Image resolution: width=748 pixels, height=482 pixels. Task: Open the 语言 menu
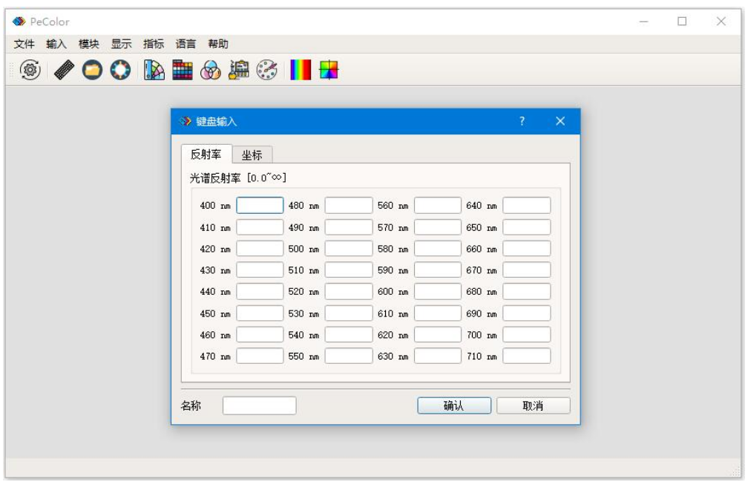tap(186, 44)
